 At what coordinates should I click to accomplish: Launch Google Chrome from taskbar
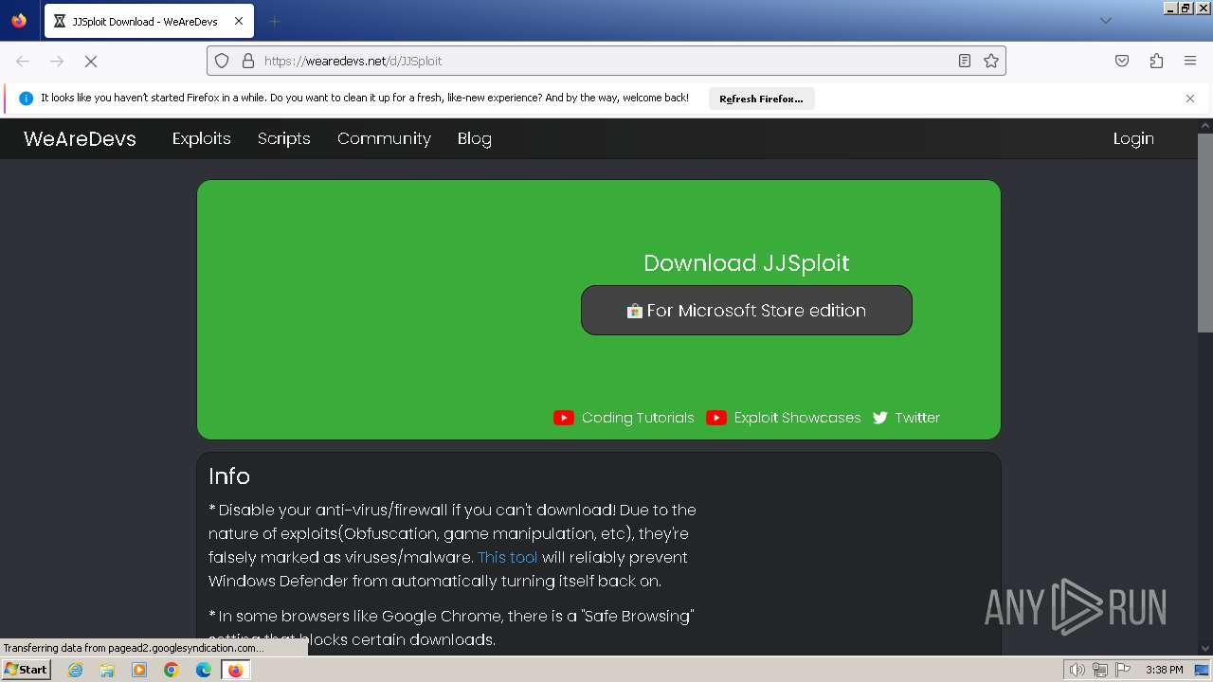(x=172, y=670)
